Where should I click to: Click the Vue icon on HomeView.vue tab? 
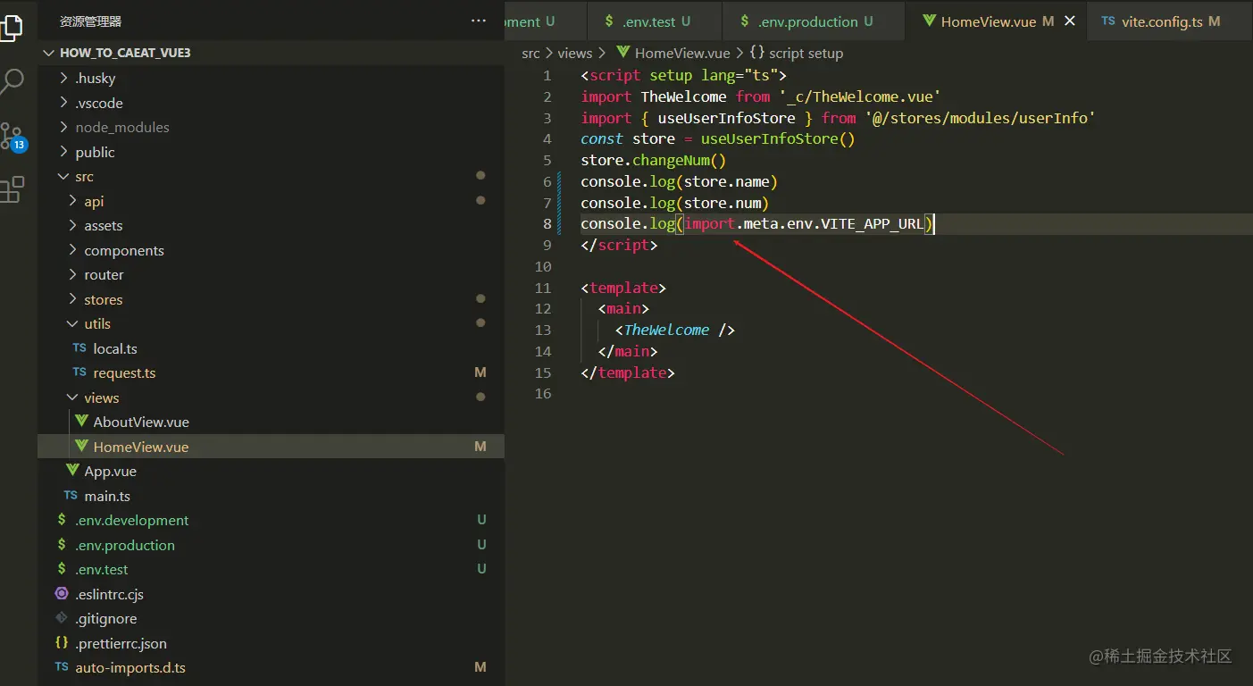(x=929, y=21)
